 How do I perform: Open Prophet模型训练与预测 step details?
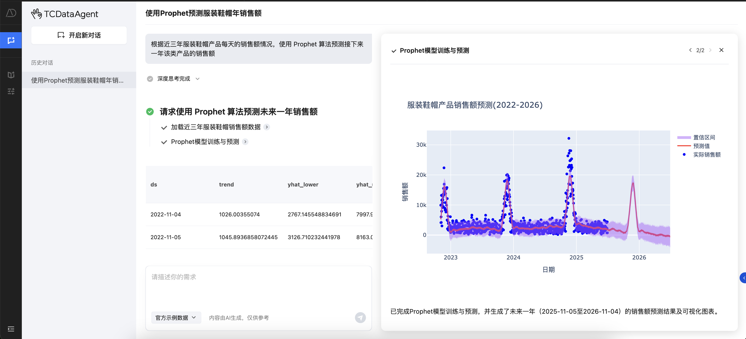tap(245, 142)
